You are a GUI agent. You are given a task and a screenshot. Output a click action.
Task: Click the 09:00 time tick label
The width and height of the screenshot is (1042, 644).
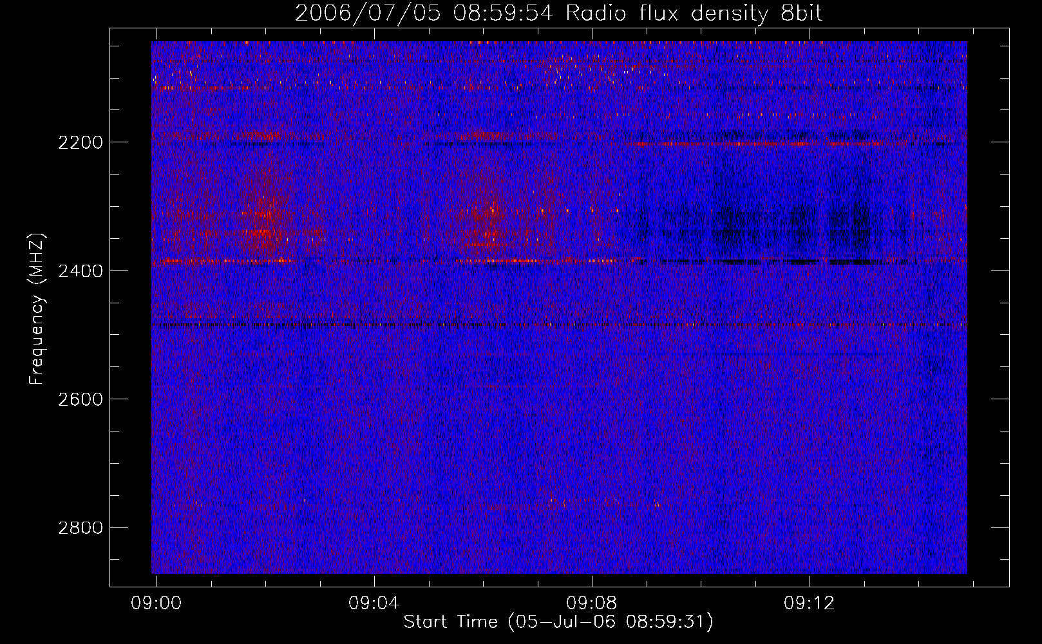click(156, 603)
